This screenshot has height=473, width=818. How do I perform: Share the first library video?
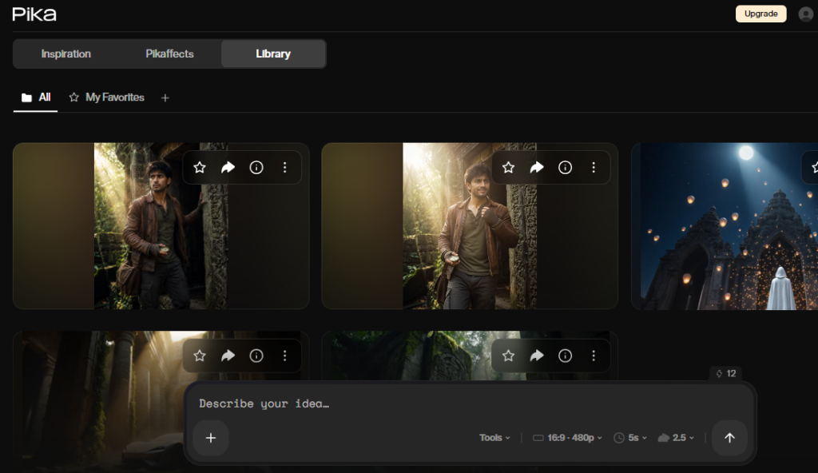coord(228,168)
